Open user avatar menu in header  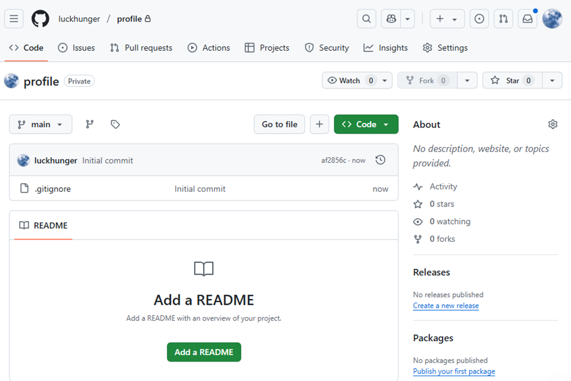click(552, 19)
